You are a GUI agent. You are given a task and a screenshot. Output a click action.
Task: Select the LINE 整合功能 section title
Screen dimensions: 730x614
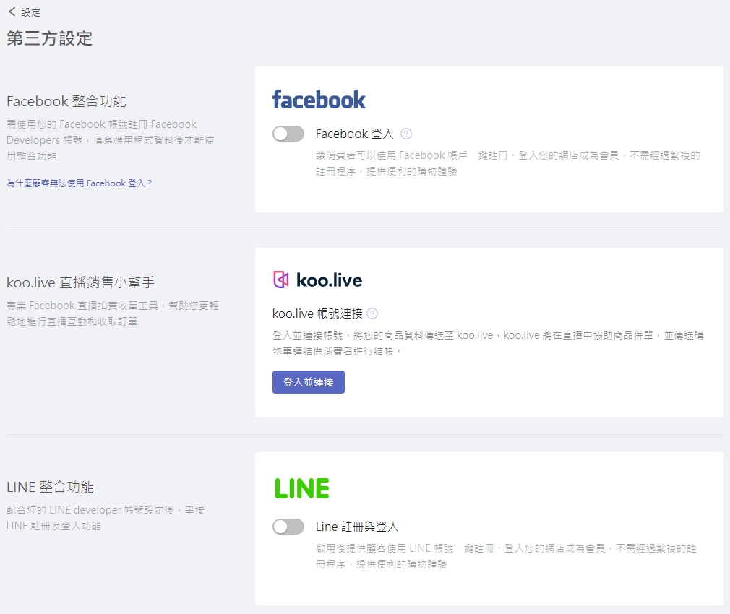(51, 487)
